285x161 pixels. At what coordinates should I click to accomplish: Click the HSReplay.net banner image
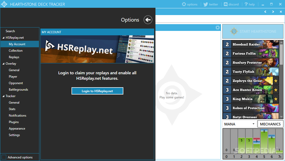pos(97,49)
